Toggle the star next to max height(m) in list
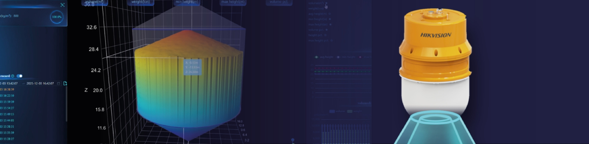 330,24
